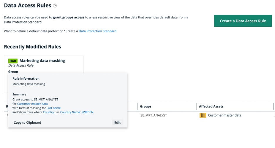Click the help icon beside Data Access Rules
Viewport: 275px width, 148px height.
[55, 6]
